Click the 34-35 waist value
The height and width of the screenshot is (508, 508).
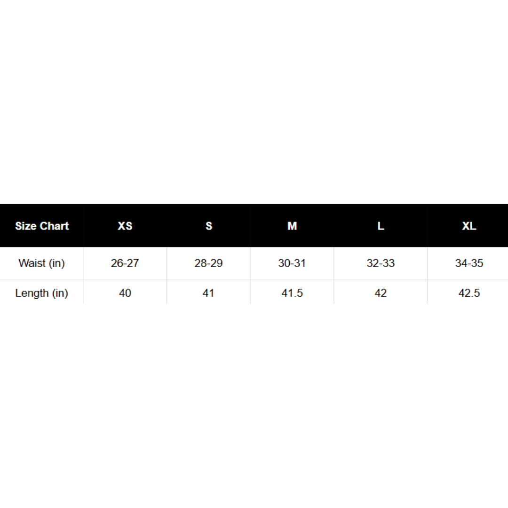469,263
